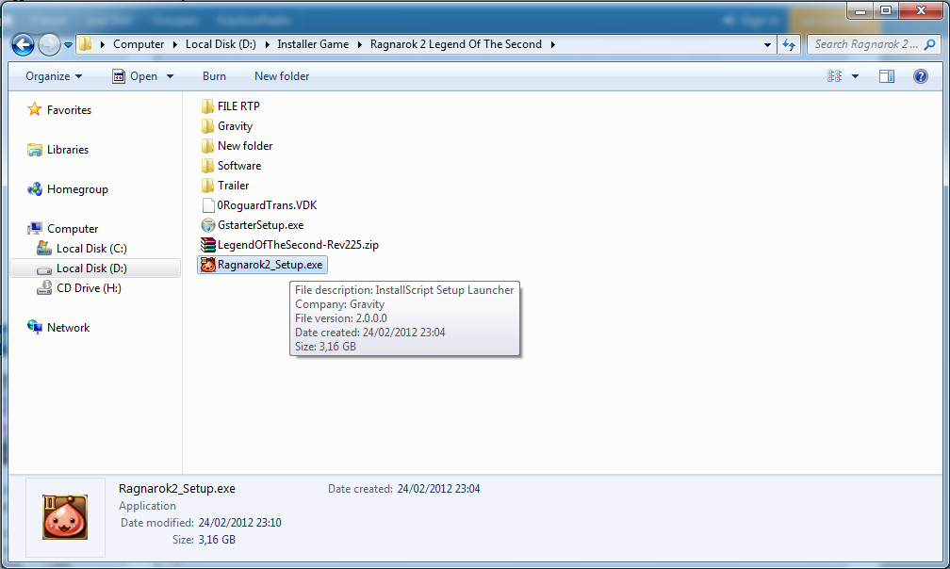Select Favorites in the navigation pane
The width and height of the screenshot is (950, 569).
click(69, 110)
